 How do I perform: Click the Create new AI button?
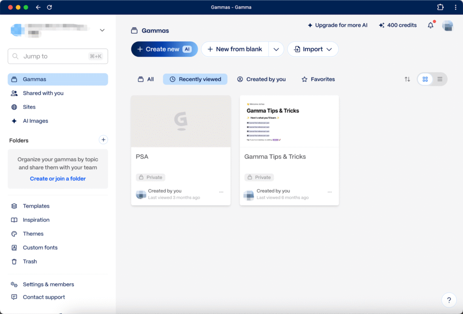pyautogui.click(x=164, y=49)
